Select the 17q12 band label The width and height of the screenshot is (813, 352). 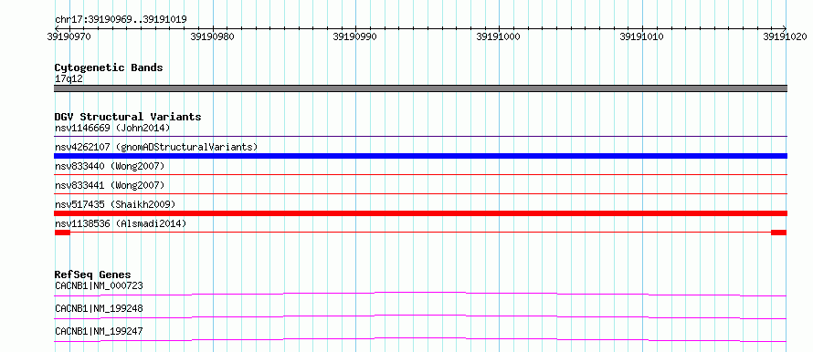(69, 79)
